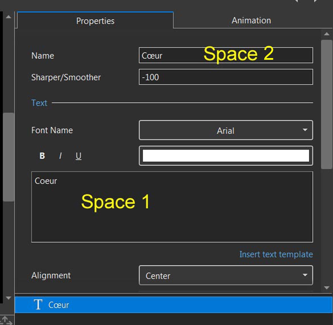Click the left pane scroll down arrow
The height and width of the screenshot is (325, 333).
coord(9,298)
